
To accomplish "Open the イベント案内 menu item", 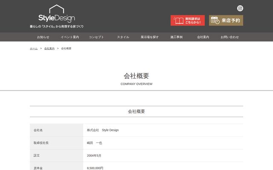I will [70, 37].
